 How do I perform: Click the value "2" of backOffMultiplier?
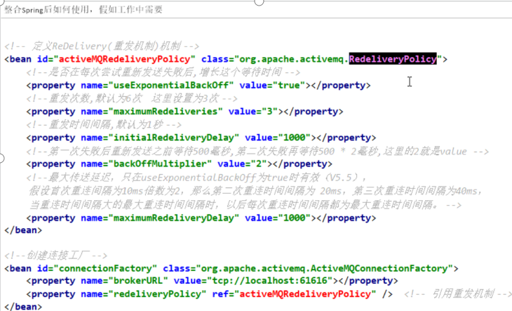259,164
